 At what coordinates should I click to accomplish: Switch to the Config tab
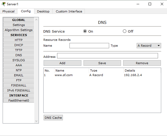point(26,11)
